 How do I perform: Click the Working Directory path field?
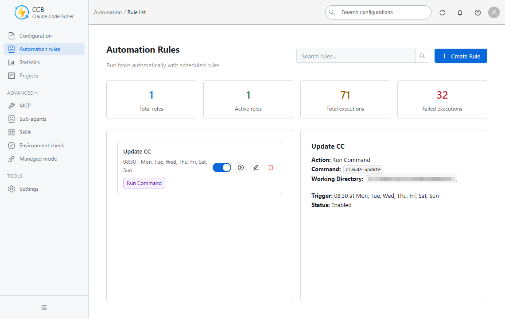coord(411,179)
